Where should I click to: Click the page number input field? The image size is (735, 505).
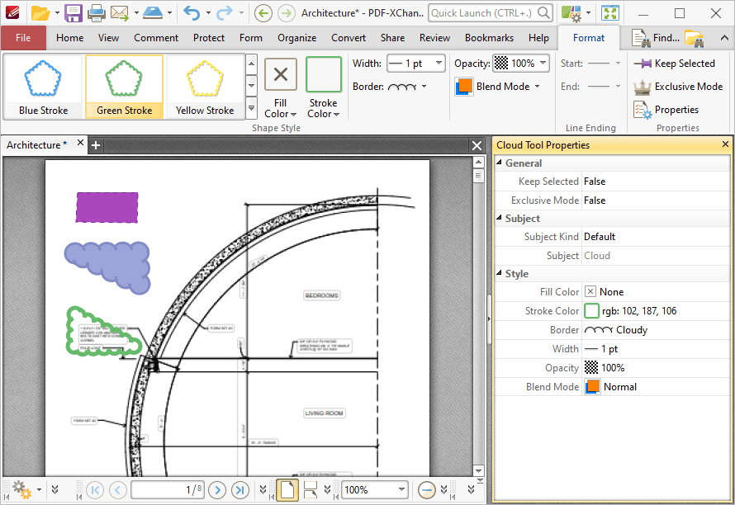pyautogui.click(x=168, y=490)
